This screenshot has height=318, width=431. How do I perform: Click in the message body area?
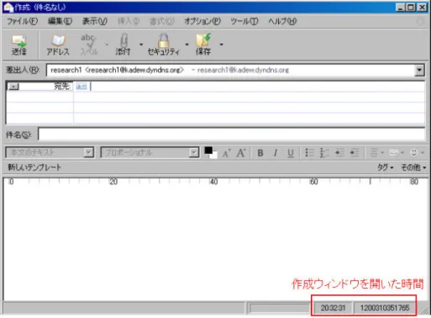point(215,241)
